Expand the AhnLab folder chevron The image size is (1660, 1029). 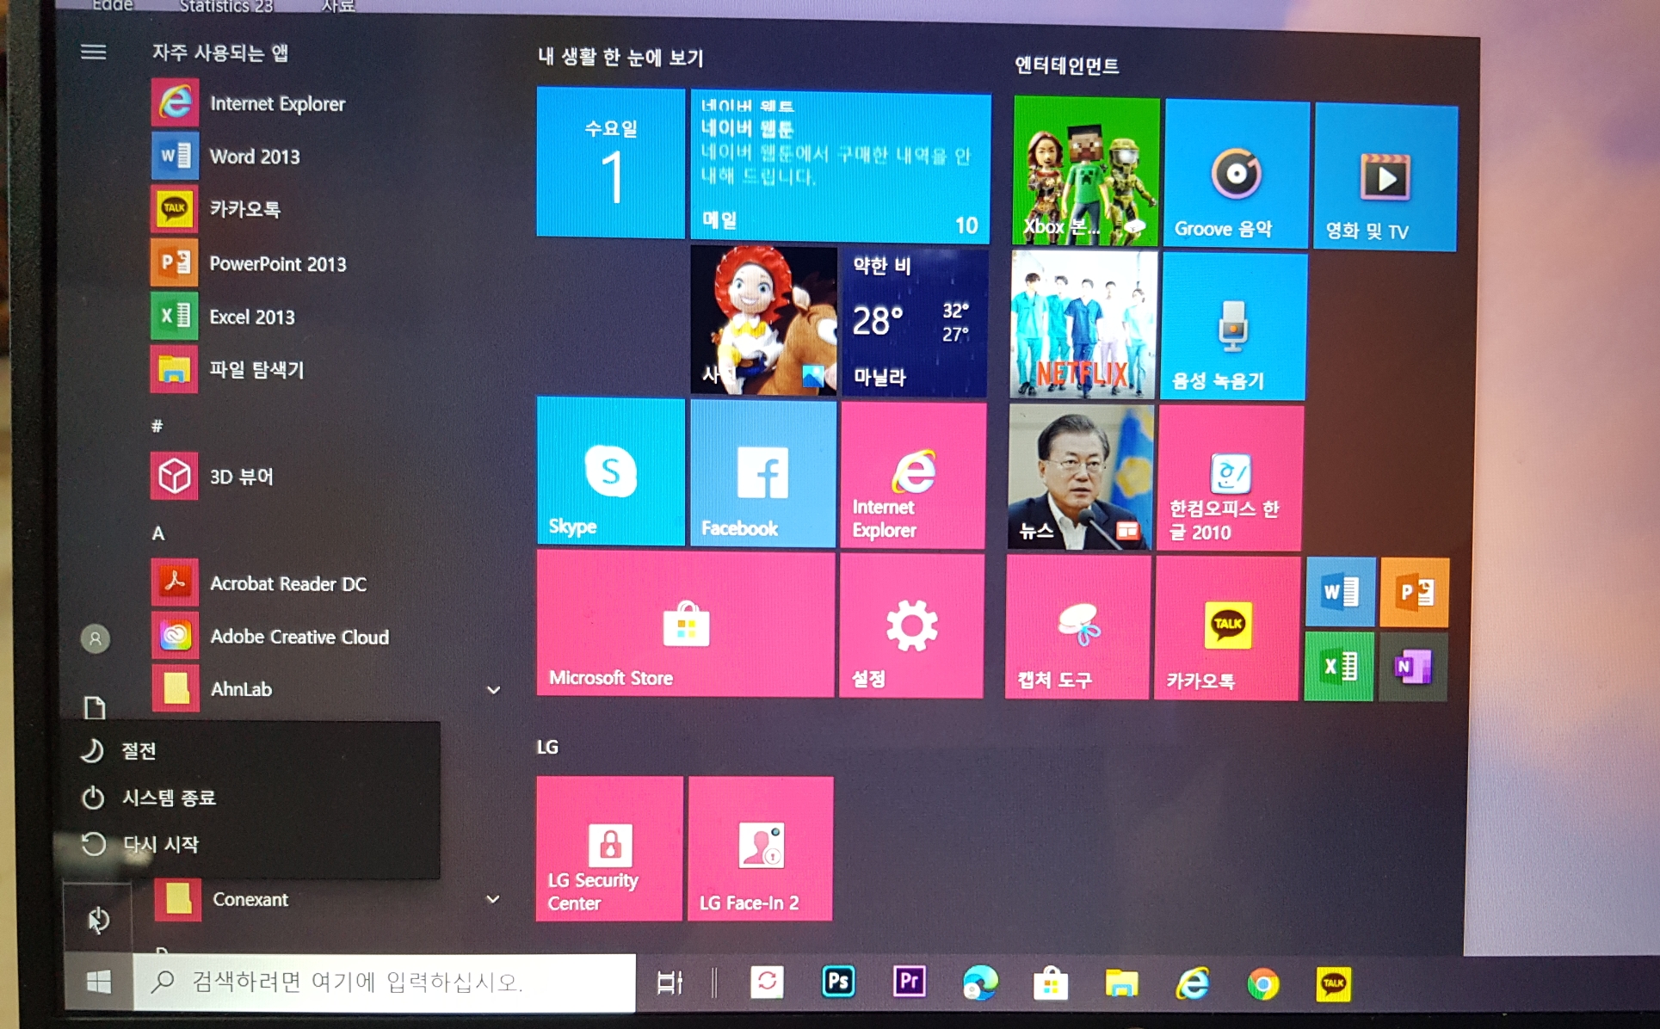pyautogui.click(x=493, y=690)
